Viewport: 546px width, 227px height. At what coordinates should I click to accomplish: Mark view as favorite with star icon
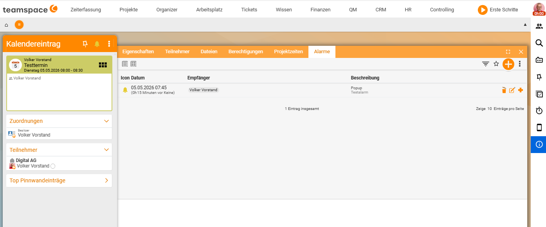[496, 64]
